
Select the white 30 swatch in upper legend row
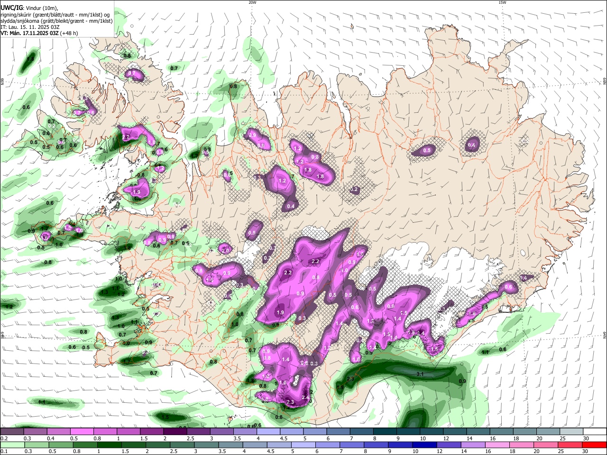[594, 432]
